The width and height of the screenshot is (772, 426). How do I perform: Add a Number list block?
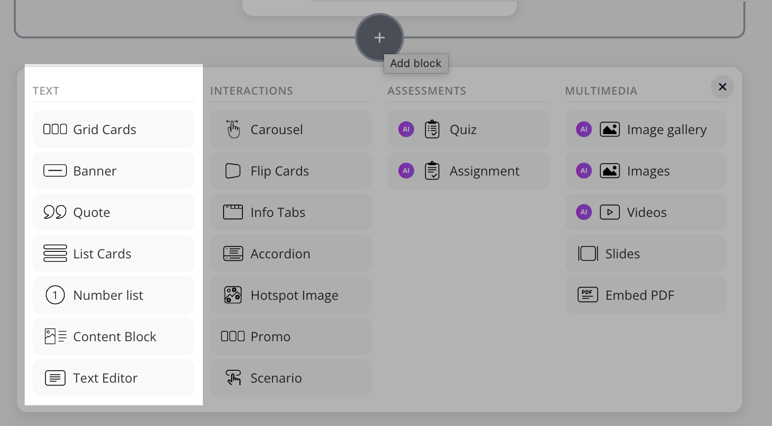pos(114,295)
